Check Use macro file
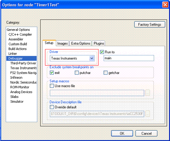Viewport: 170px width, 141px height. tap(52, 86)
